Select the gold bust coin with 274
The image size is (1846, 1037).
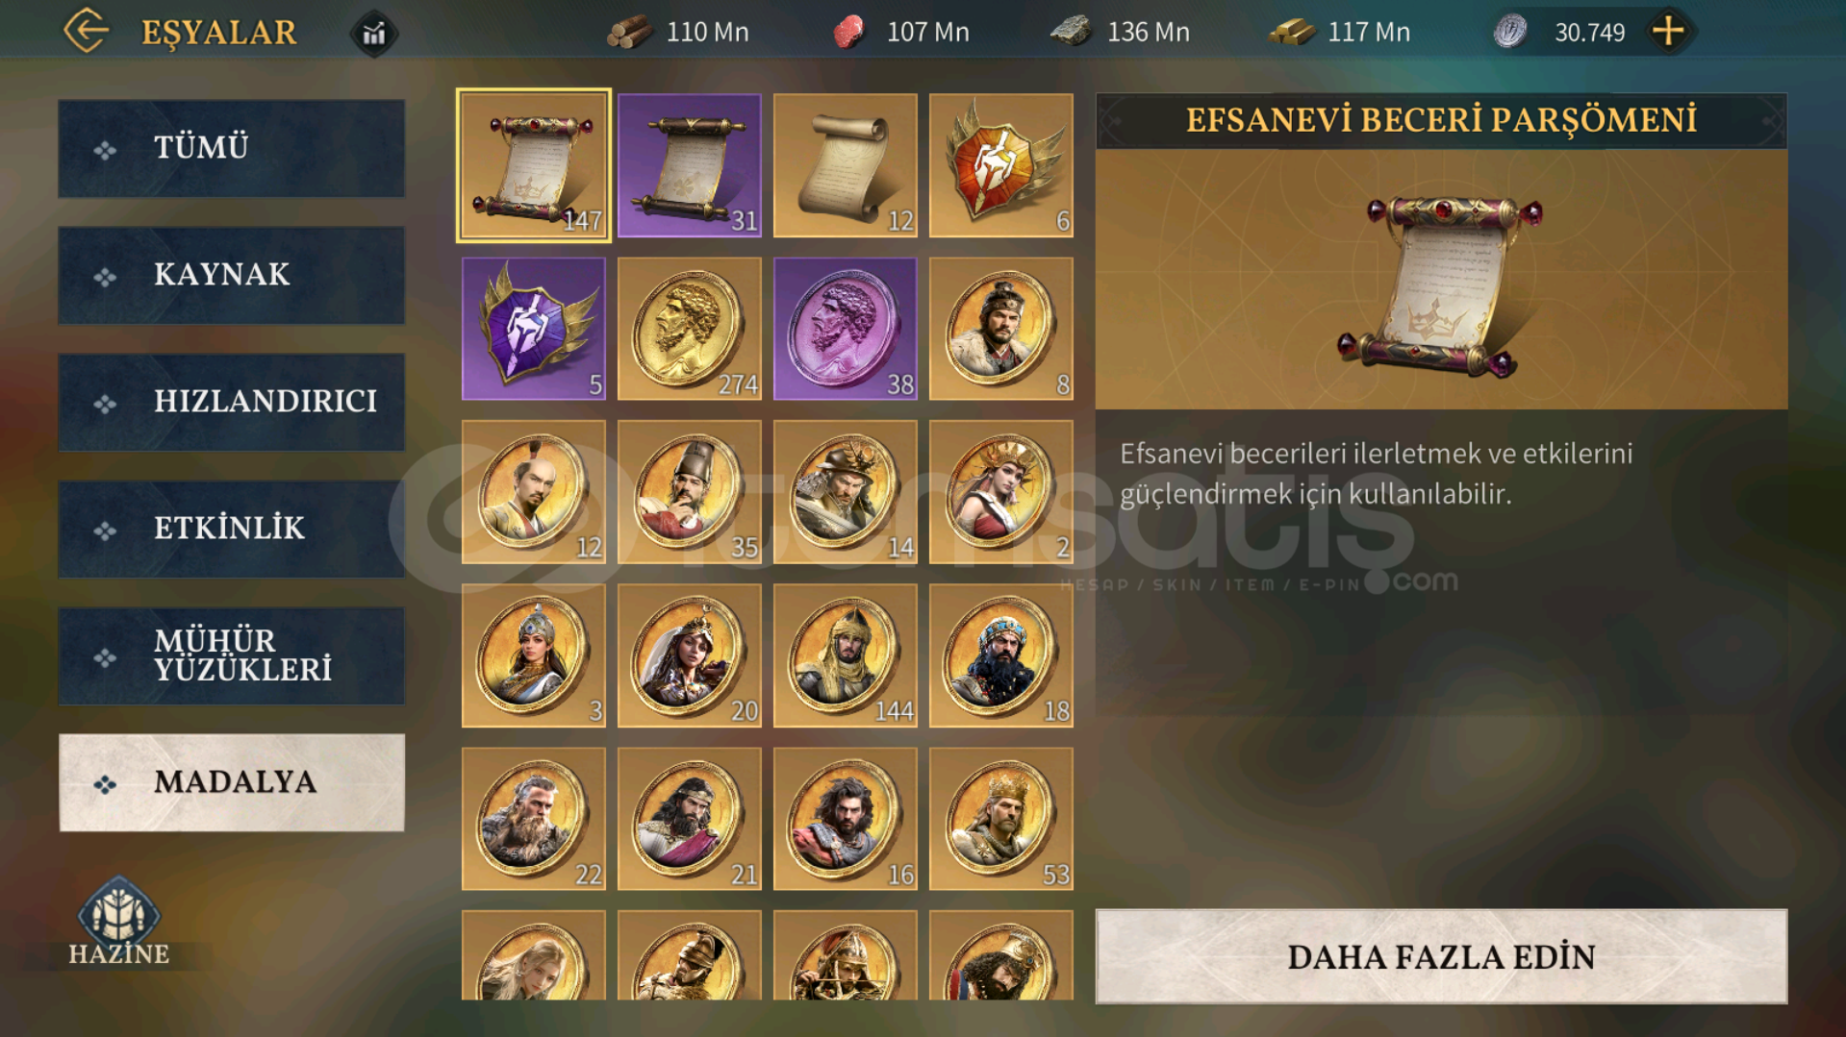point(689,329)
